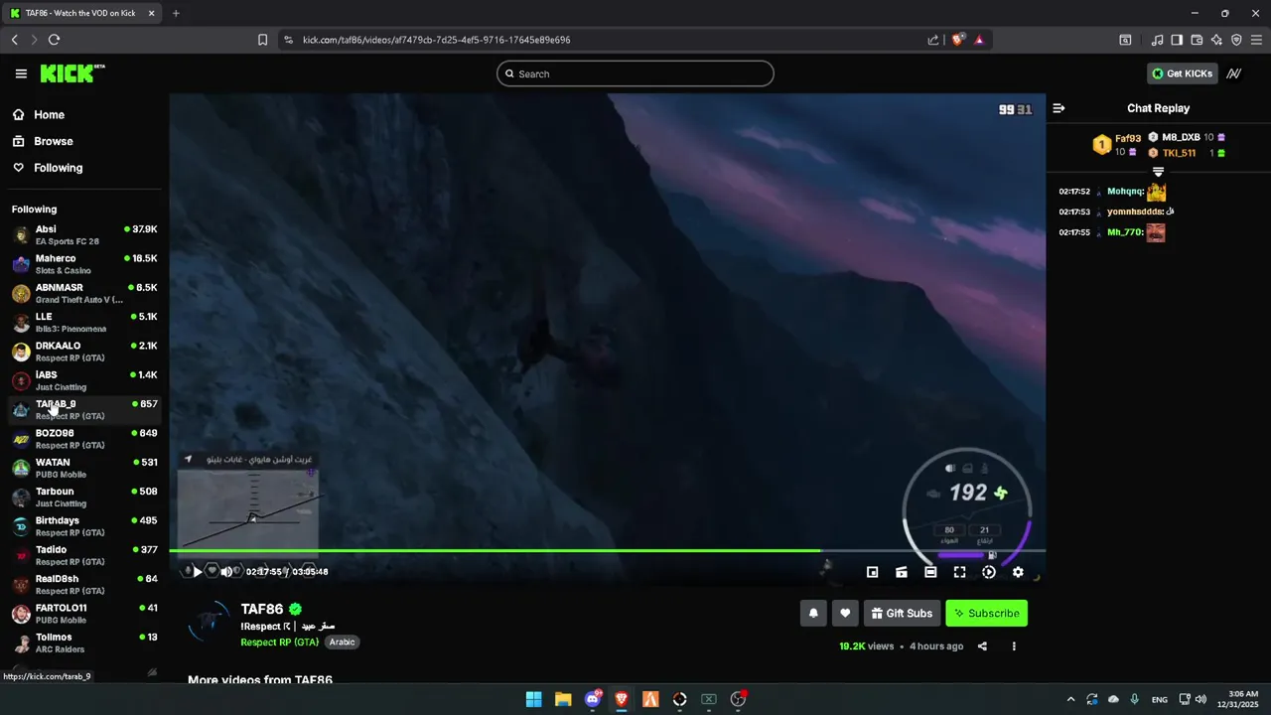Screen dimensions: 1271x715
Task: Toggle picture-in-picture mini player
Action: point(872,572)
